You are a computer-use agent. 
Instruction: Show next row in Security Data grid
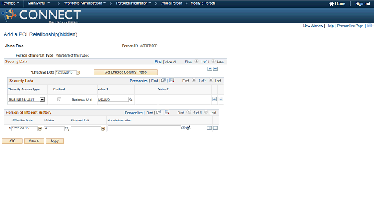(x=211, y=80)
